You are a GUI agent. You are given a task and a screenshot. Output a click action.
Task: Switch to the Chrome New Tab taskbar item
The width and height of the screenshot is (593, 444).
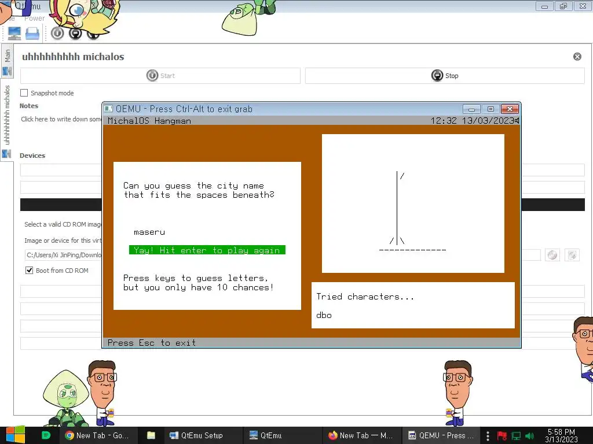tap(97, 435)
